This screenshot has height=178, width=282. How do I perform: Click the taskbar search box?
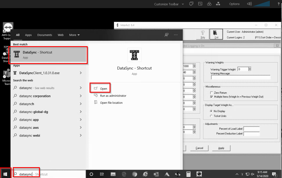point(48,174)
